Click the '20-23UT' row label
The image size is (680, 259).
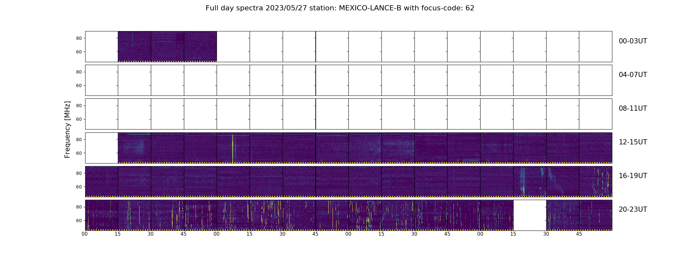pos(633,209)
